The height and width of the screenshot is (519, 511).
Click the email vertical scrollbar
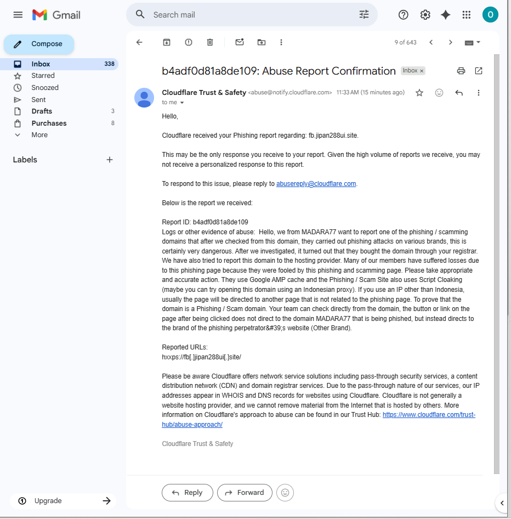[x=496, y=264]
